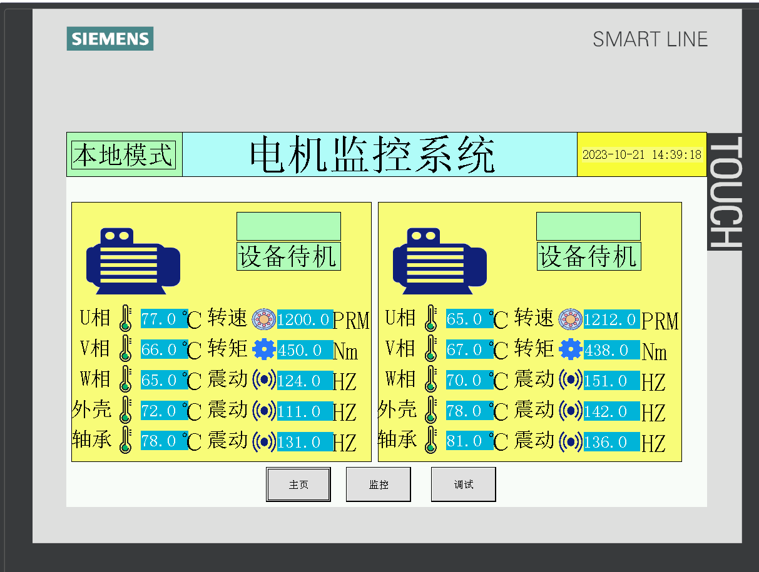Toggle the 本地模式 mode indicator
This screenshot has height=572, width=759.
coord(124,154)
